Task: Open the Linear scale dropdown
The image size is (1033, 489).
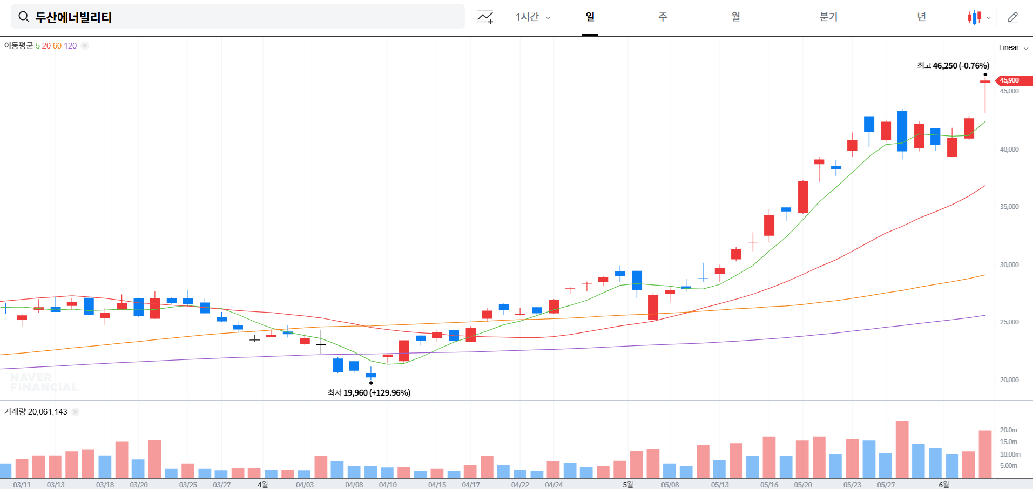Action: tap(1014, 47)
